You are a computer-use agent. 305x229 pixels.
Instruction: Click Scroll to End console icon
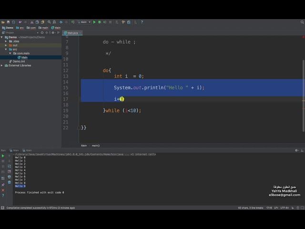tap(10, 172)
